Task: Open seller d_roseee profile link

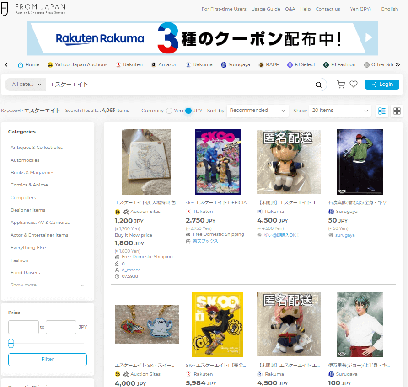Action: click(x=131, y=270)
